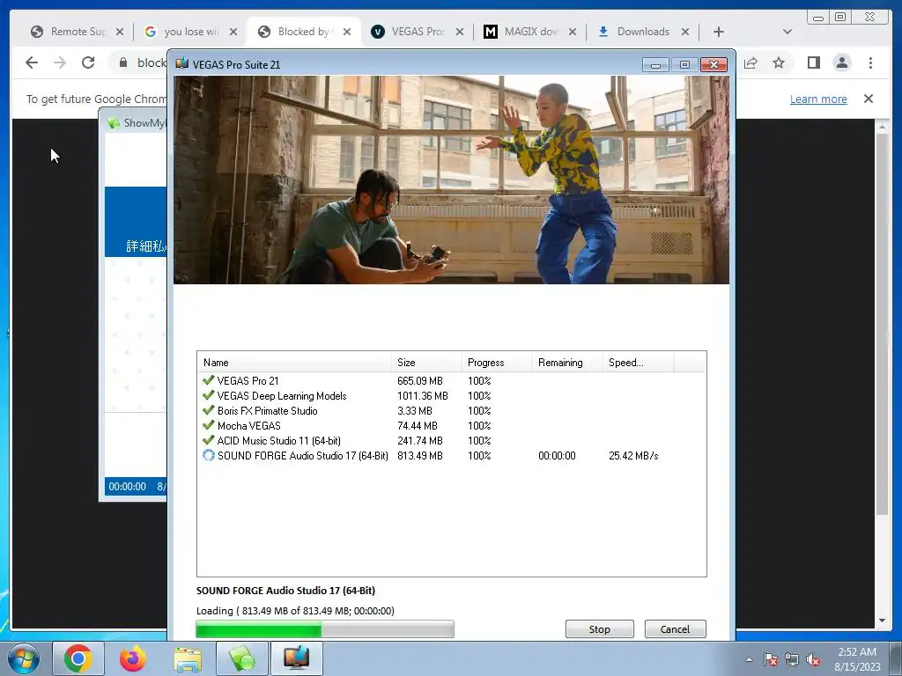
Task: Click the lock site info icon
Action: [x=123, y=62]
